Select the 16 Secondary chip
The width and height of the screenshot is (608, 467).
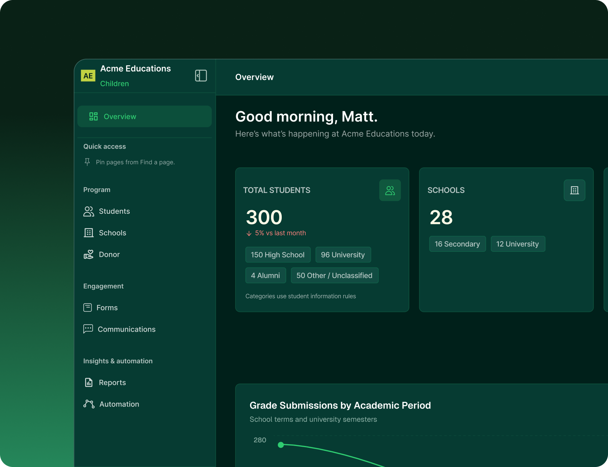(457, 244)
